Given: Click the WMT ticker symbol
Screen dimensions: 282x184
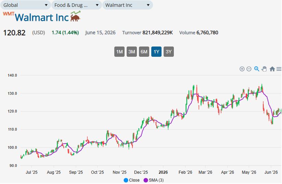Looking at the screenshot, I should [x=9, y=14].
